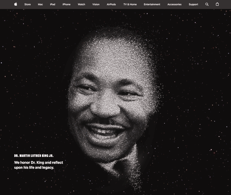This screenshot has width=231, height=195.
Task: Click empty navigation bar space left of Apple logo
Action: coord(6,4)
